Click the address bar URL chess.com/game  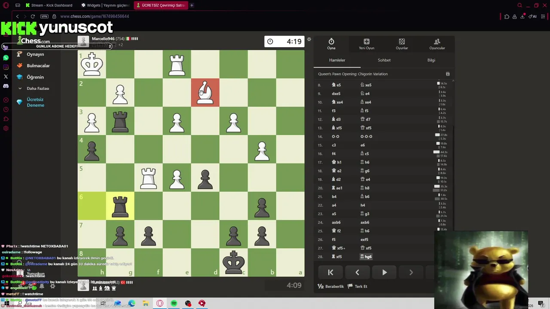95,16
